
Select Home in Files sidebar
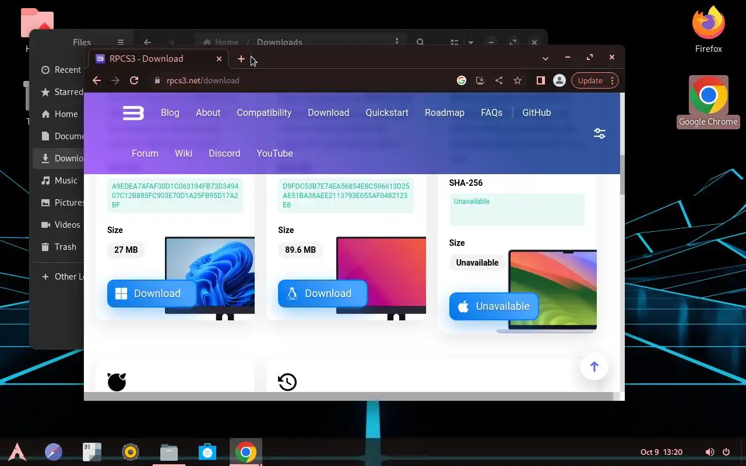pyautogui.click(x=59, y=114)
